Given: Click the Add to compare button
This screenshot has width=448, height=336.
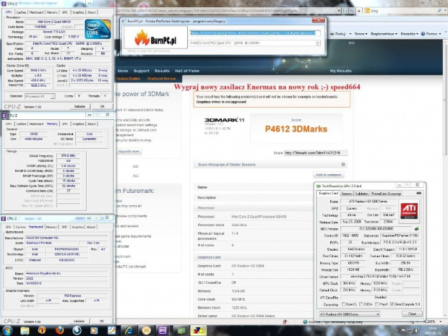Looking at the screenshot, I should click(x=329, y=175).
